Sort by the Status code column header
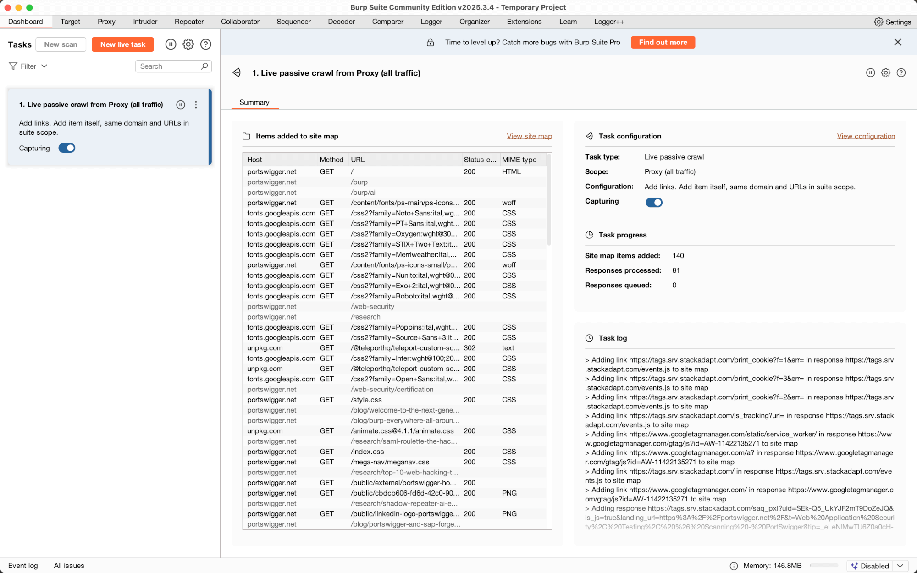Screen dimensions: 917x573 (480, 160)
